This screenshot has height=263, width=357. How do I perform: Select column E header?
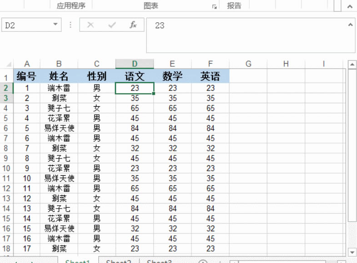click(x=172, y=64)
